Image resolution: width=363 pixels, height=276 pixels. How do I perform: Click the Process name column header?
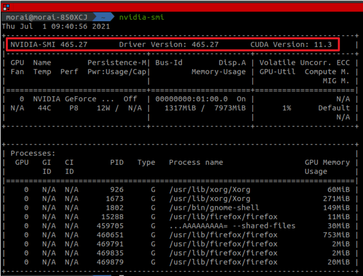tap(196, 162)
